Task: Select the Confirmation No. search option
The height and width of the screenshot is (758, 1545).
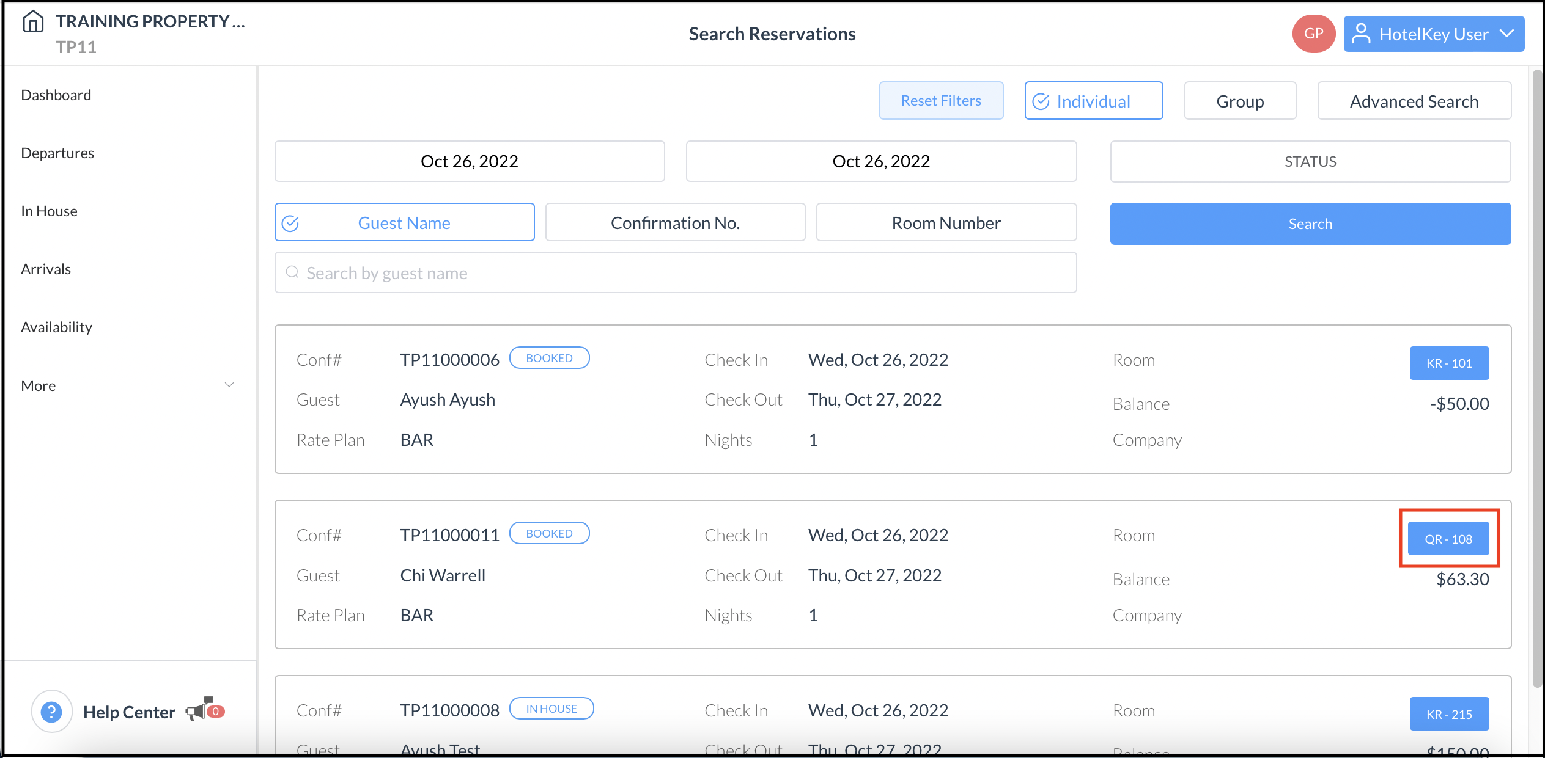Action: click(x=675, y=222)
